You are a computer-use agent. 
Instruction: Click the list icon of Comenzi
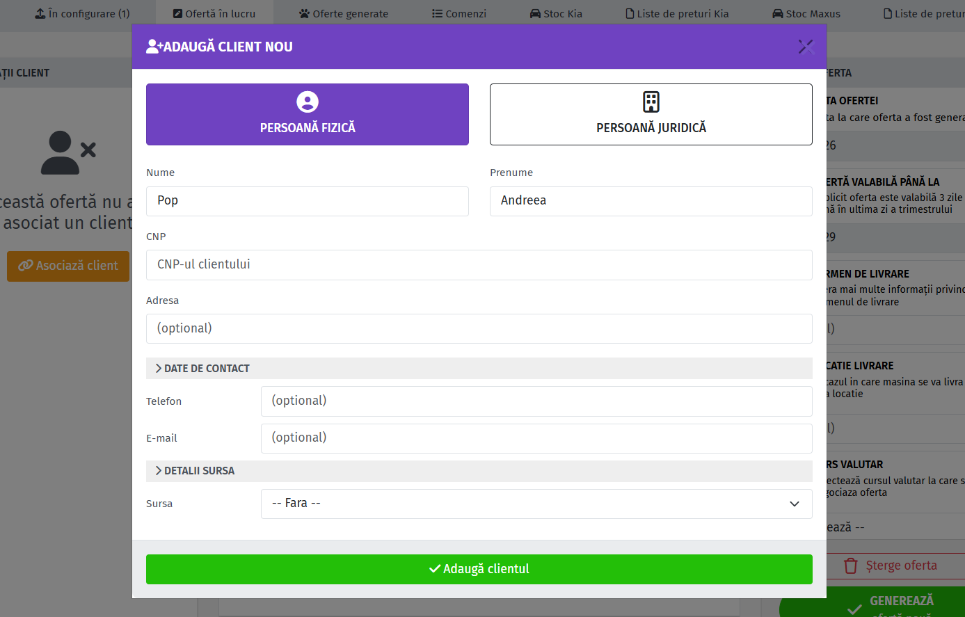pyautogui.click(x=437, y=14)
